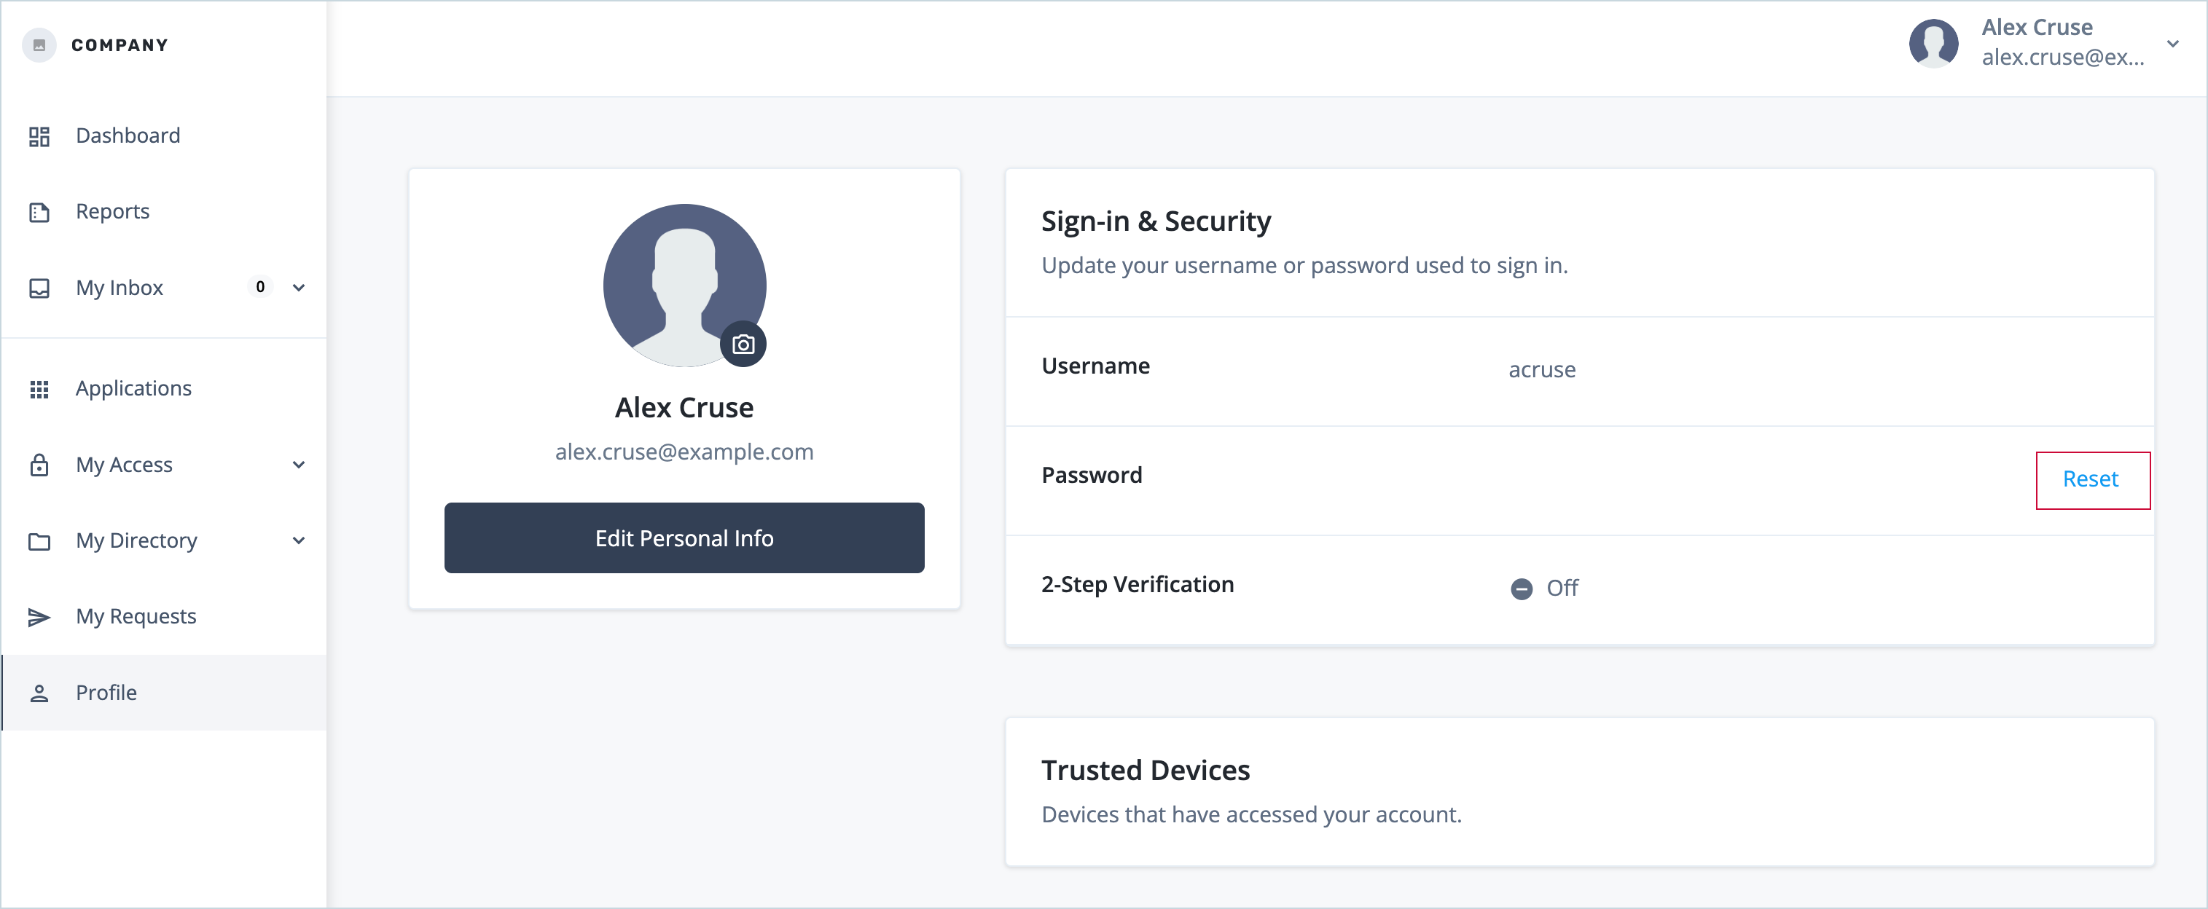Expand the My Access menu
Image resolution: width=2208 pixels, height=909 pixels.
tap(298, 465)
